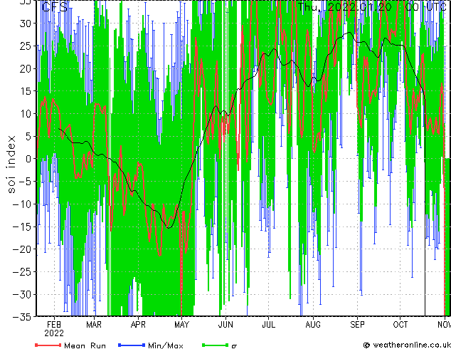451x349 pixels.
Task: Click the JUN x-axis label
Action: [225, 325]
